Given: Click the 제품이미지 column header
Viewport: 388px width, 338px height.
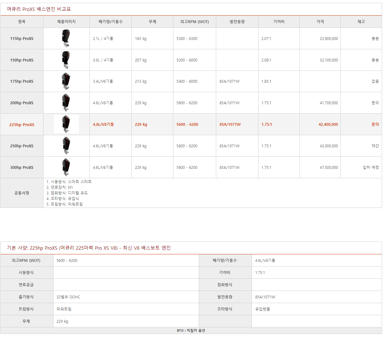Looking at the screenshot, I should tap(66, 22).
